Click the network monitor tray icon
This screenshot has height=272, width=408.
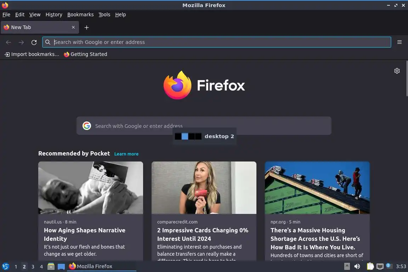(380, 266)
